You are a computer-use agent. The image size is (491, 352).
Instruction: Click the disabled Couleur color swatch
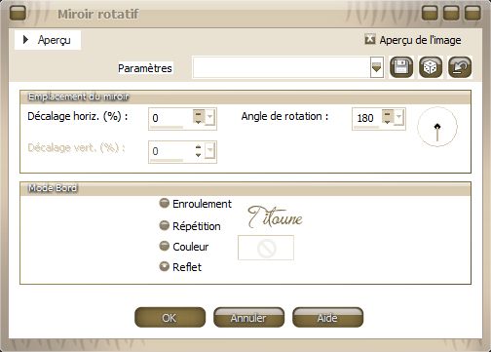pos(266,248)
